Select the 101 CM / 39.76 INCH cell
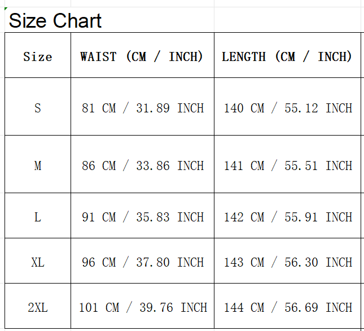The image size is (364, 331). tap(142, 306)
